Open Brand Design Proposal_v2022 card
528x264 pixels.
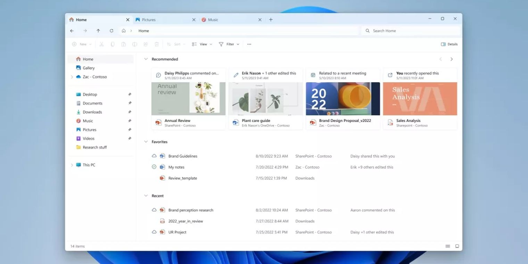[x=343, y=99]
